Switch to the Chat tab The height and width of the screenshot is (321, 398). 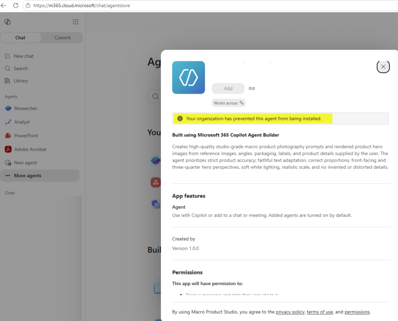(x=20, y=37)
